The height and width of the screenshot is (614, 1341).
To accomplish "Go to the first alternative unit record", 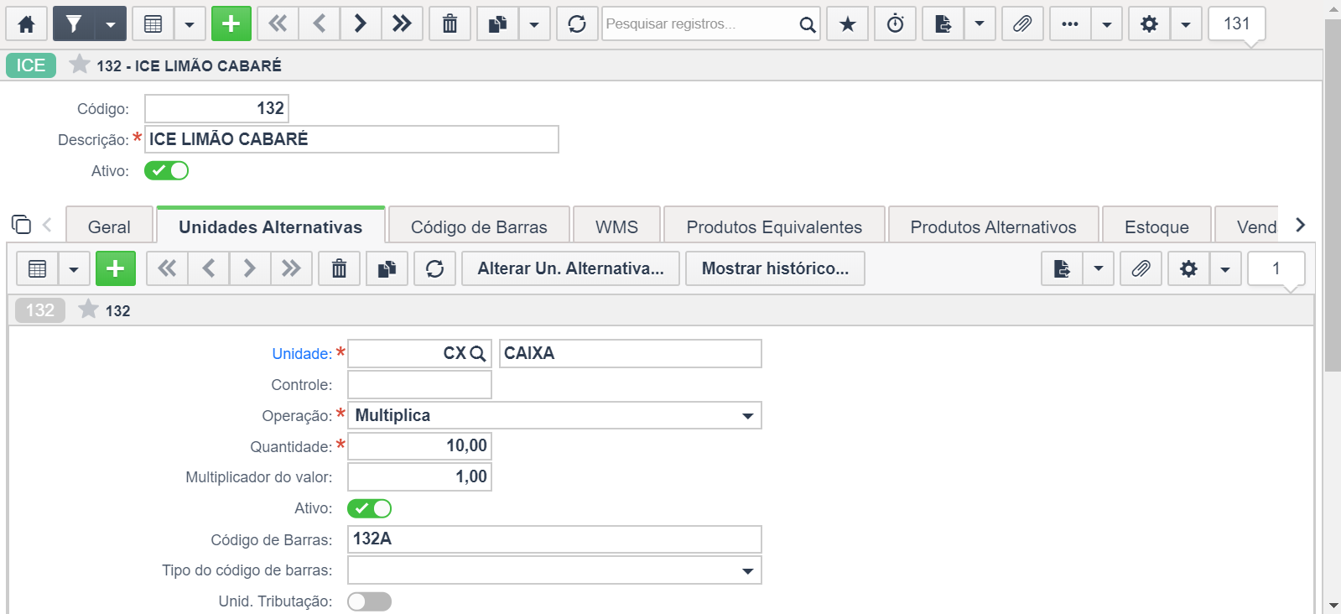I will (167, 268).
